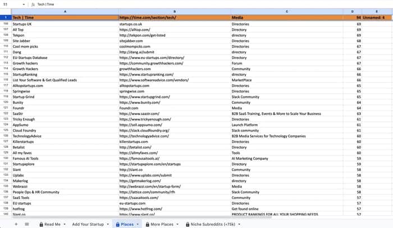Click the https://www.startupgrind.com/ link cell
Viewport: 393px width, 228px height.
[175, 97]
